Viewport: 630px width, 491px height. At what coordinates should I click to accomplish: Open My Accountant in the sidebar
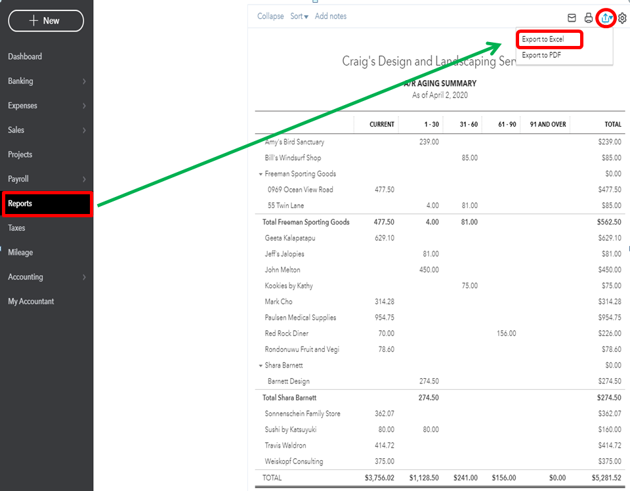(31, 302)
